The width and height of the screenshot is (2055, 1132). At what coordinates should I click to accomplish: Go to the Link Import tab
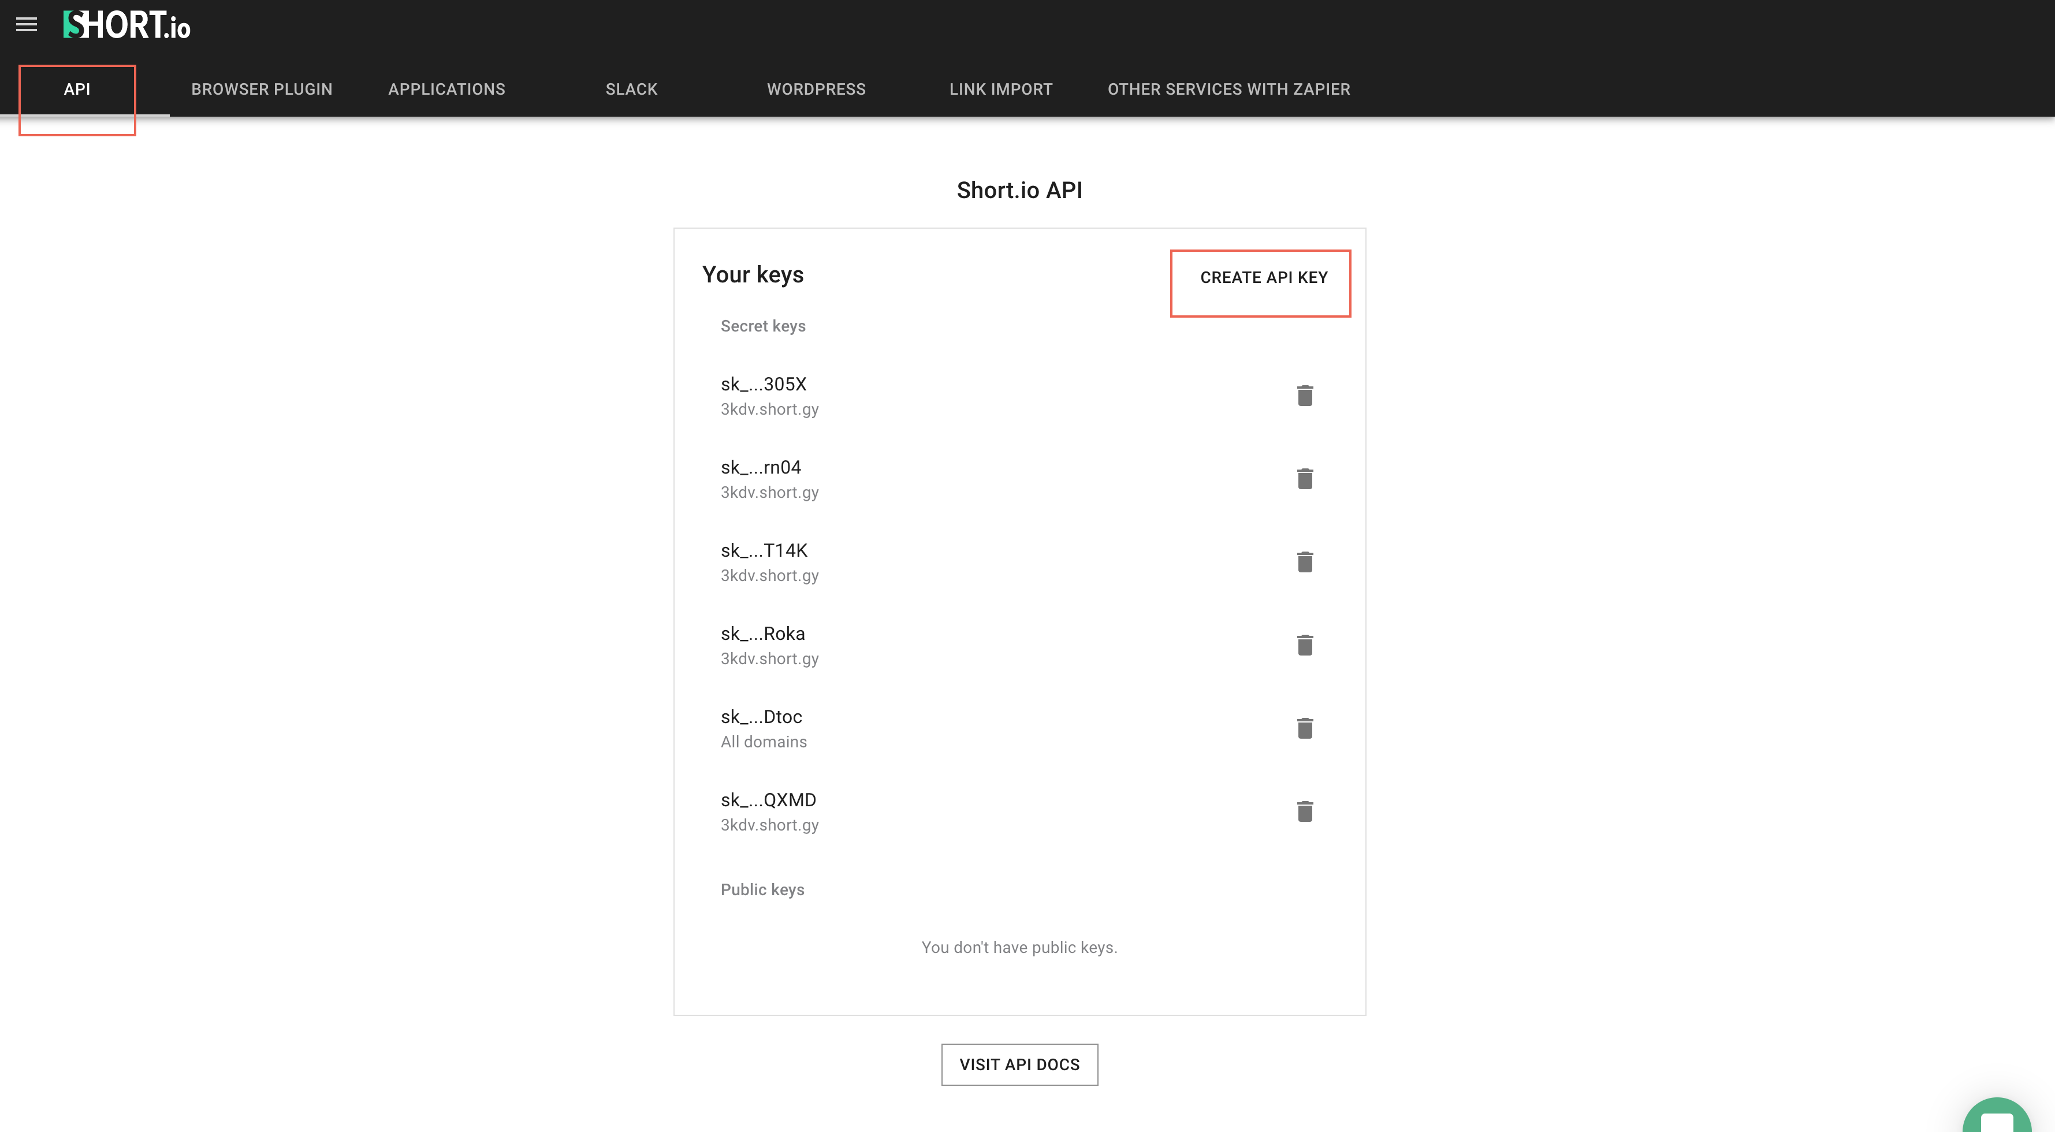pyautogui.click(x=1000, y=90)
